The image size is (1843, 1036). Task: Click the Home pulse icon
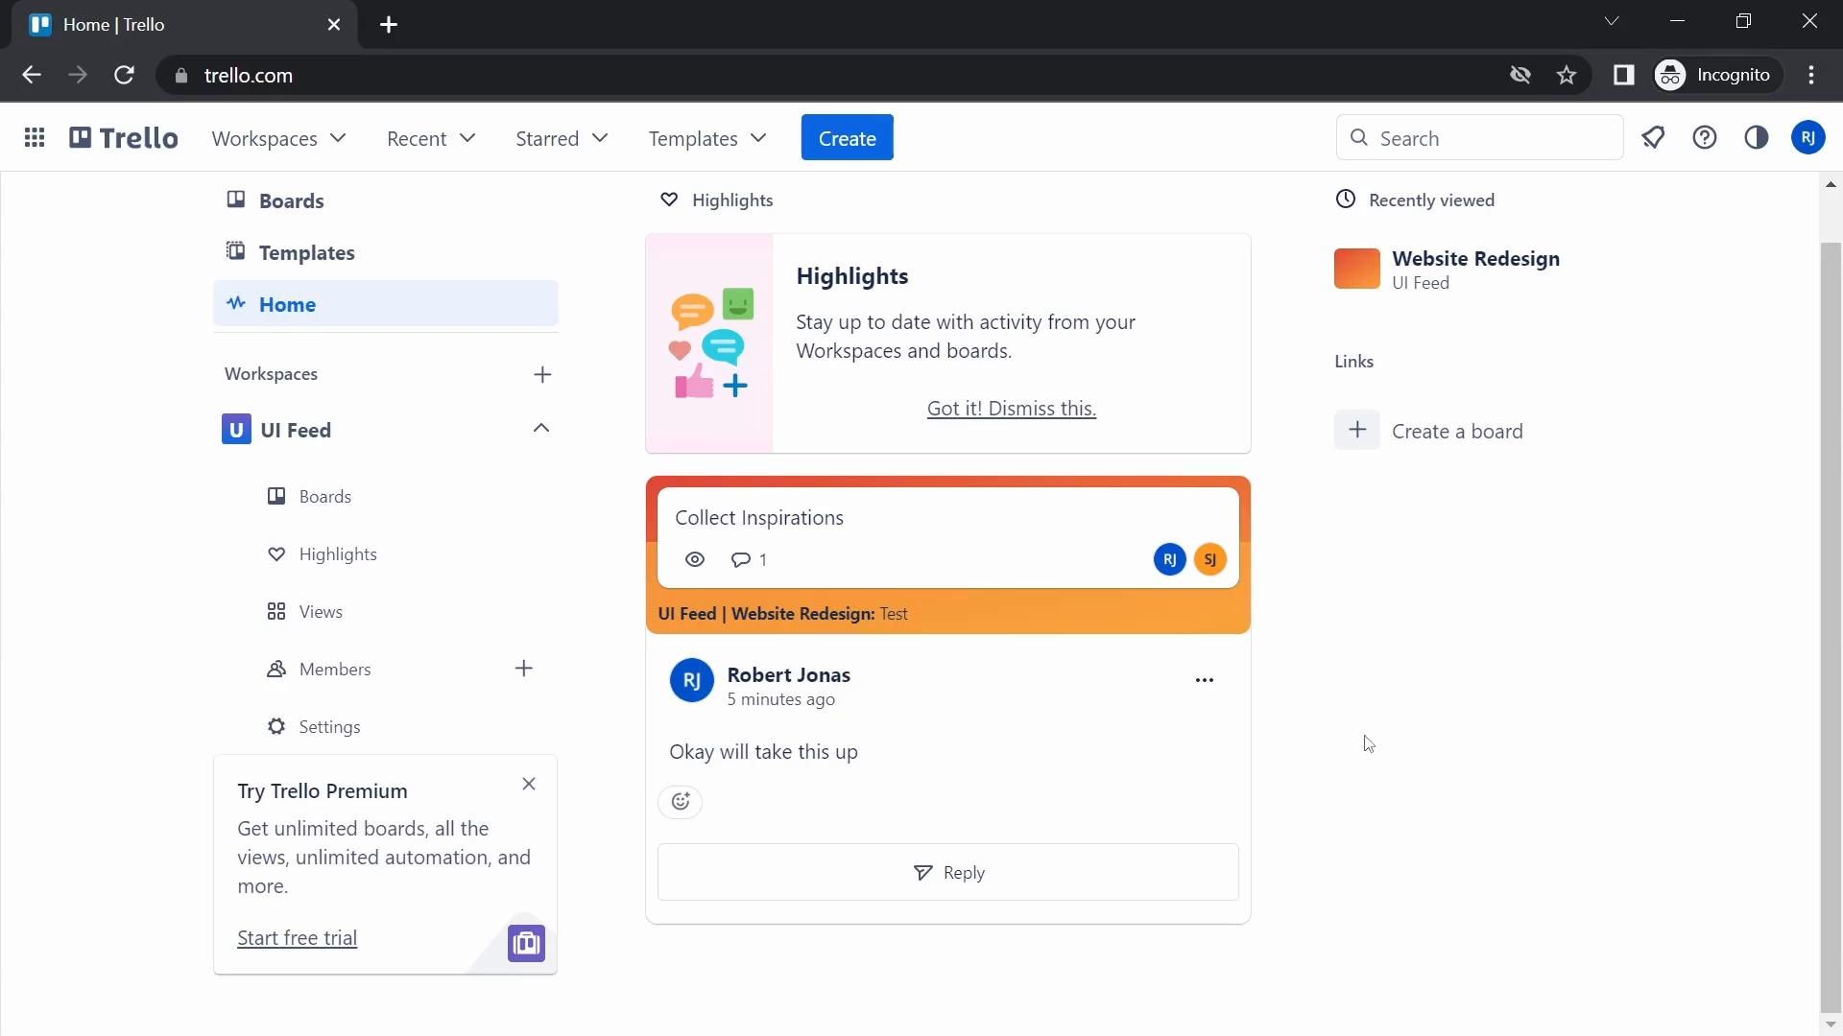236,303
